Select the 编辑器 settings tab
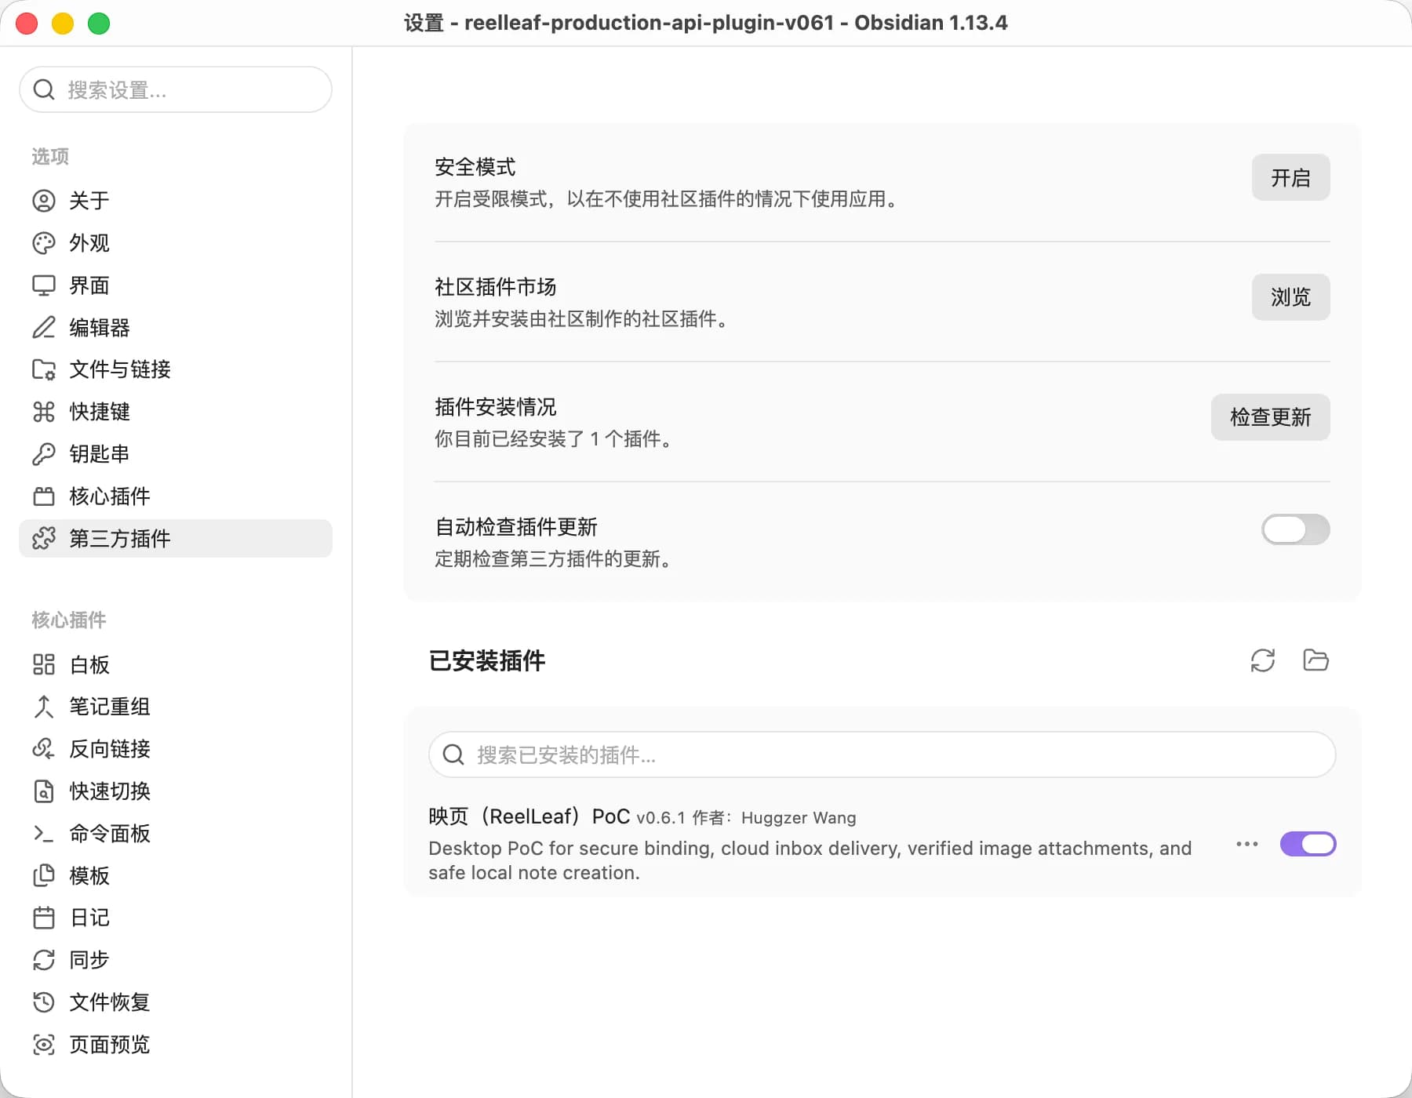Screen dimensions: 1412x1098 click(x=176, y=327)
